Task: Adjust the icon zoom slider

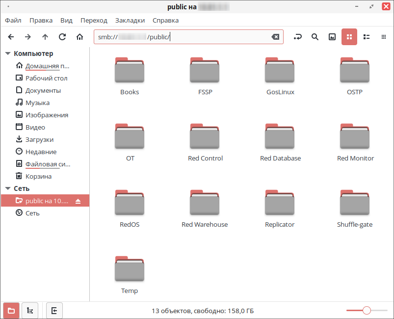Action: 367,311
